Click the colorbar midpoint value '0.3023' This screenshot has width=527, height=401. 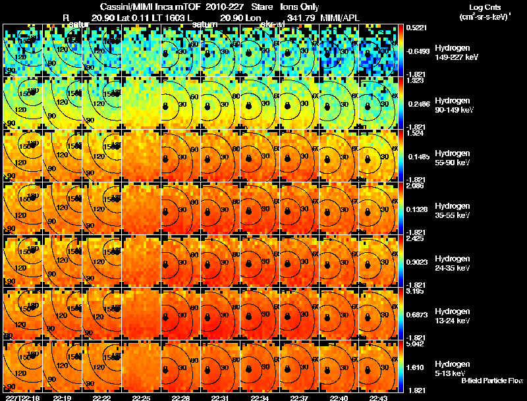(417, 262)
